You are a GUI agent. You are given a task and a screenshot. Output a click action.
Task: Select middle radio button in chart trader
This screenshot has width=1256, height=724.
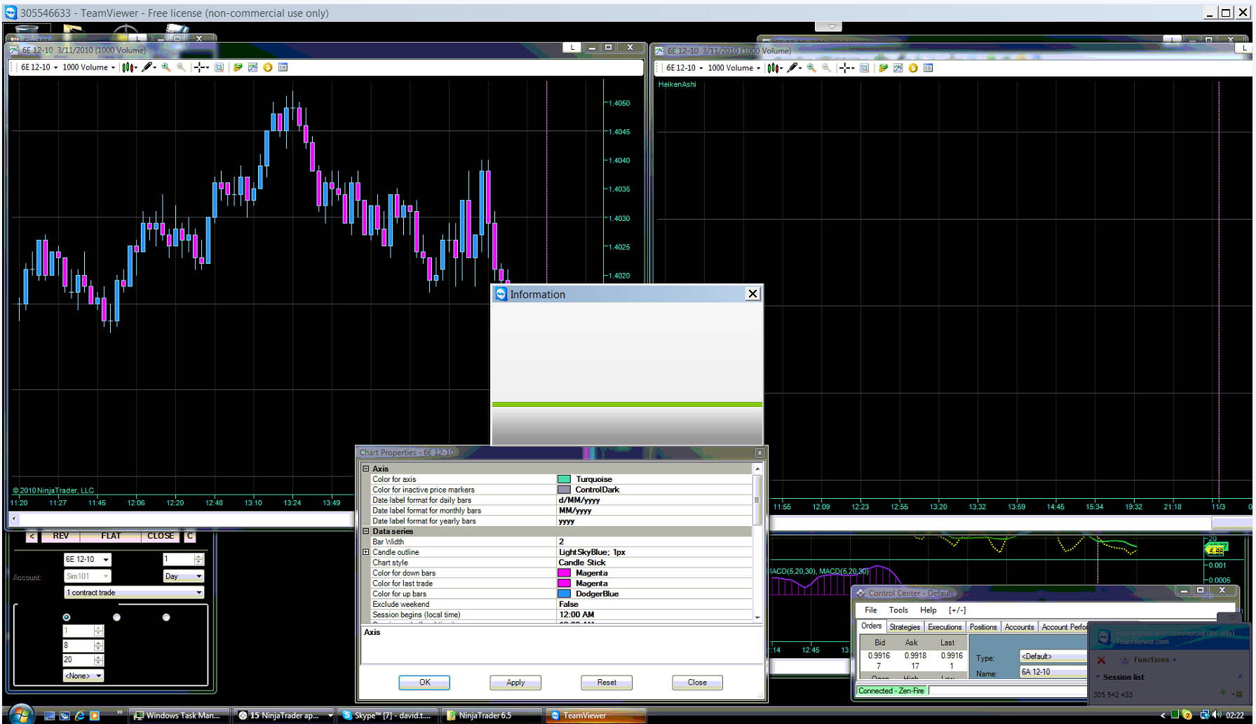[116, 617]
